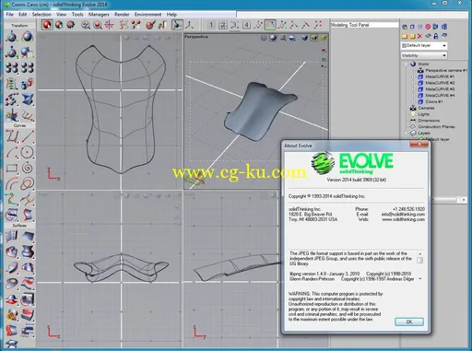
Task: Select the Rectangle curve tool
Action: click(12, 168)
